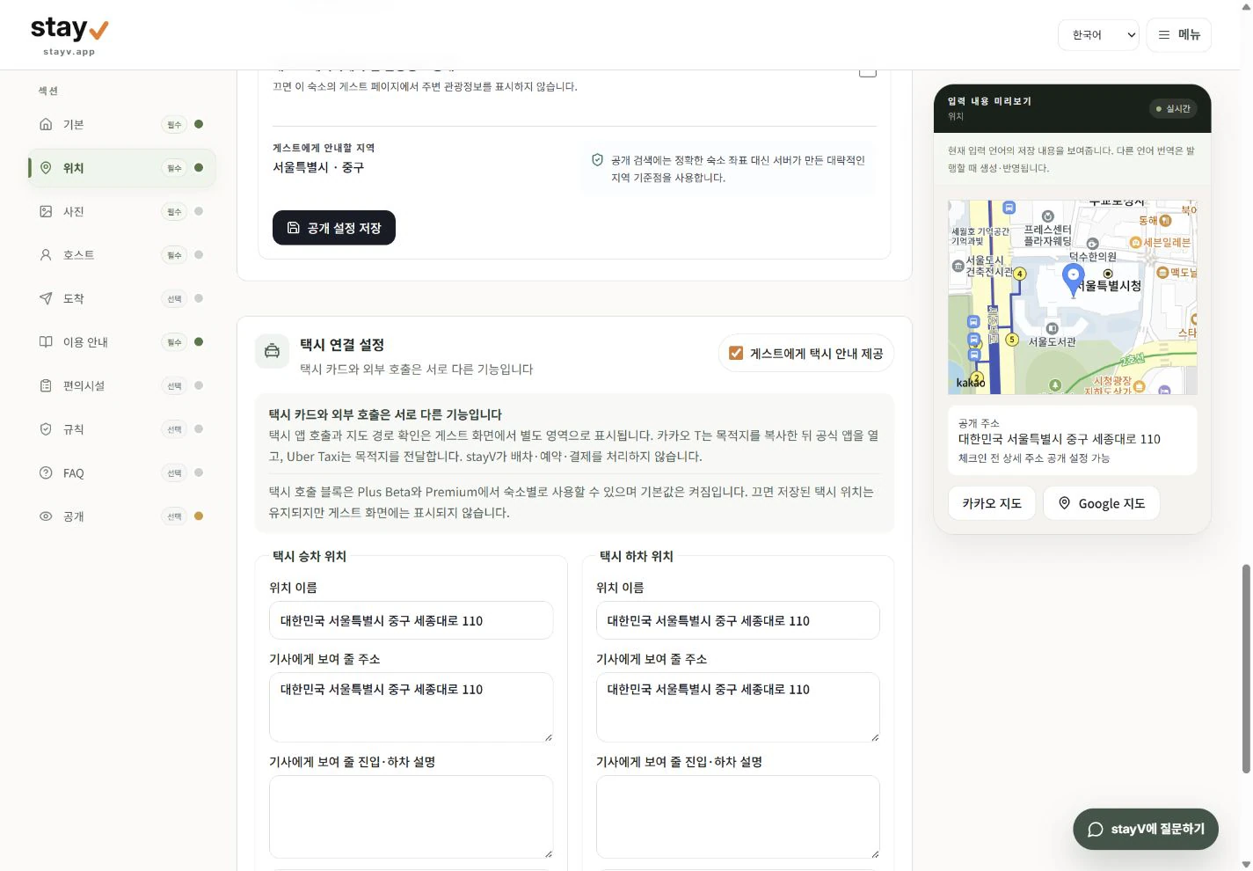This screenshot has width=1253, height=871.
Task: Go to 호스트 section via person icon
Action: click(46, 255)
